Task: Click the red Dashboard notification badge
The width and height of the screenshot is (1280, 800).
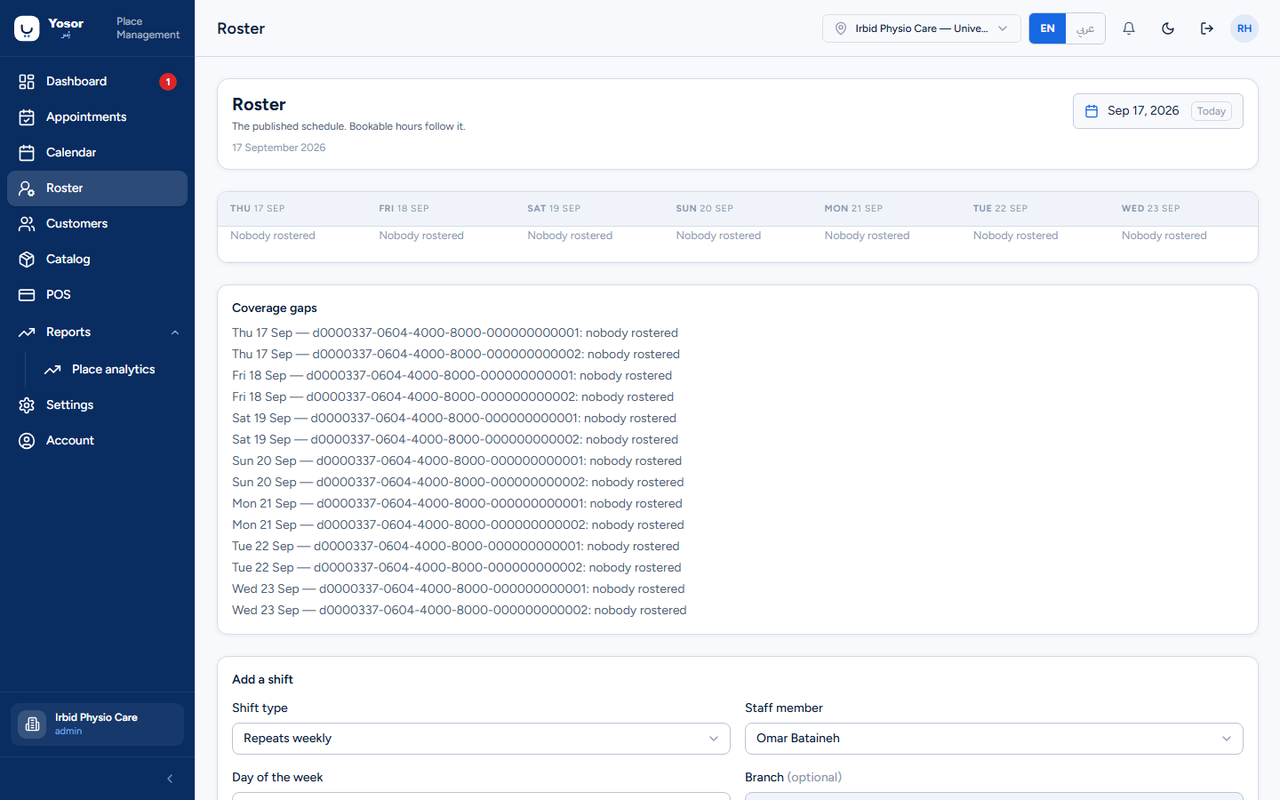Action: [168, 82]
